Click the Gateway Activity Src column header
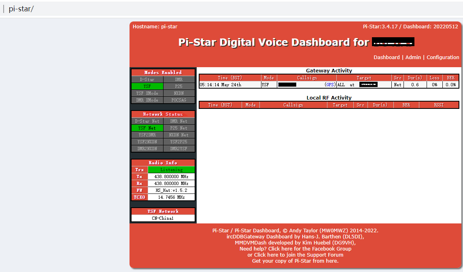This screenshot has width=463, height=272. click(x=398, y=78)
